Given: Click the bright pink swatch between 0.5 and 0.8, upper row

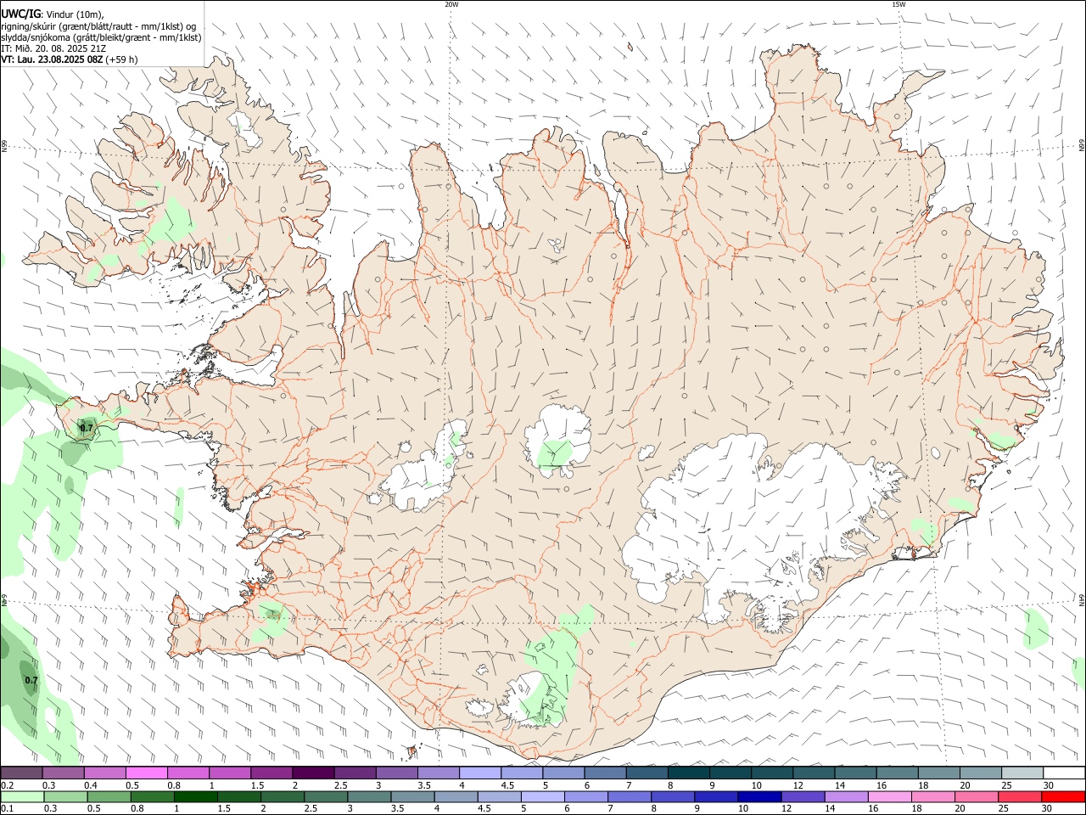Looking at the screenshot, I should pos(146,773).
